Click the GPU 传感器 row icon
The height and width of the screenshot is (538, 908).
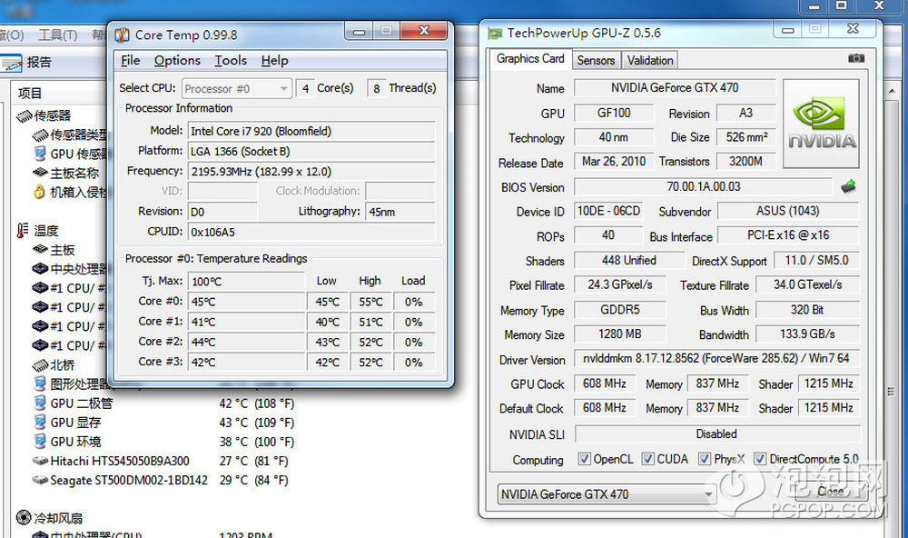40,154
